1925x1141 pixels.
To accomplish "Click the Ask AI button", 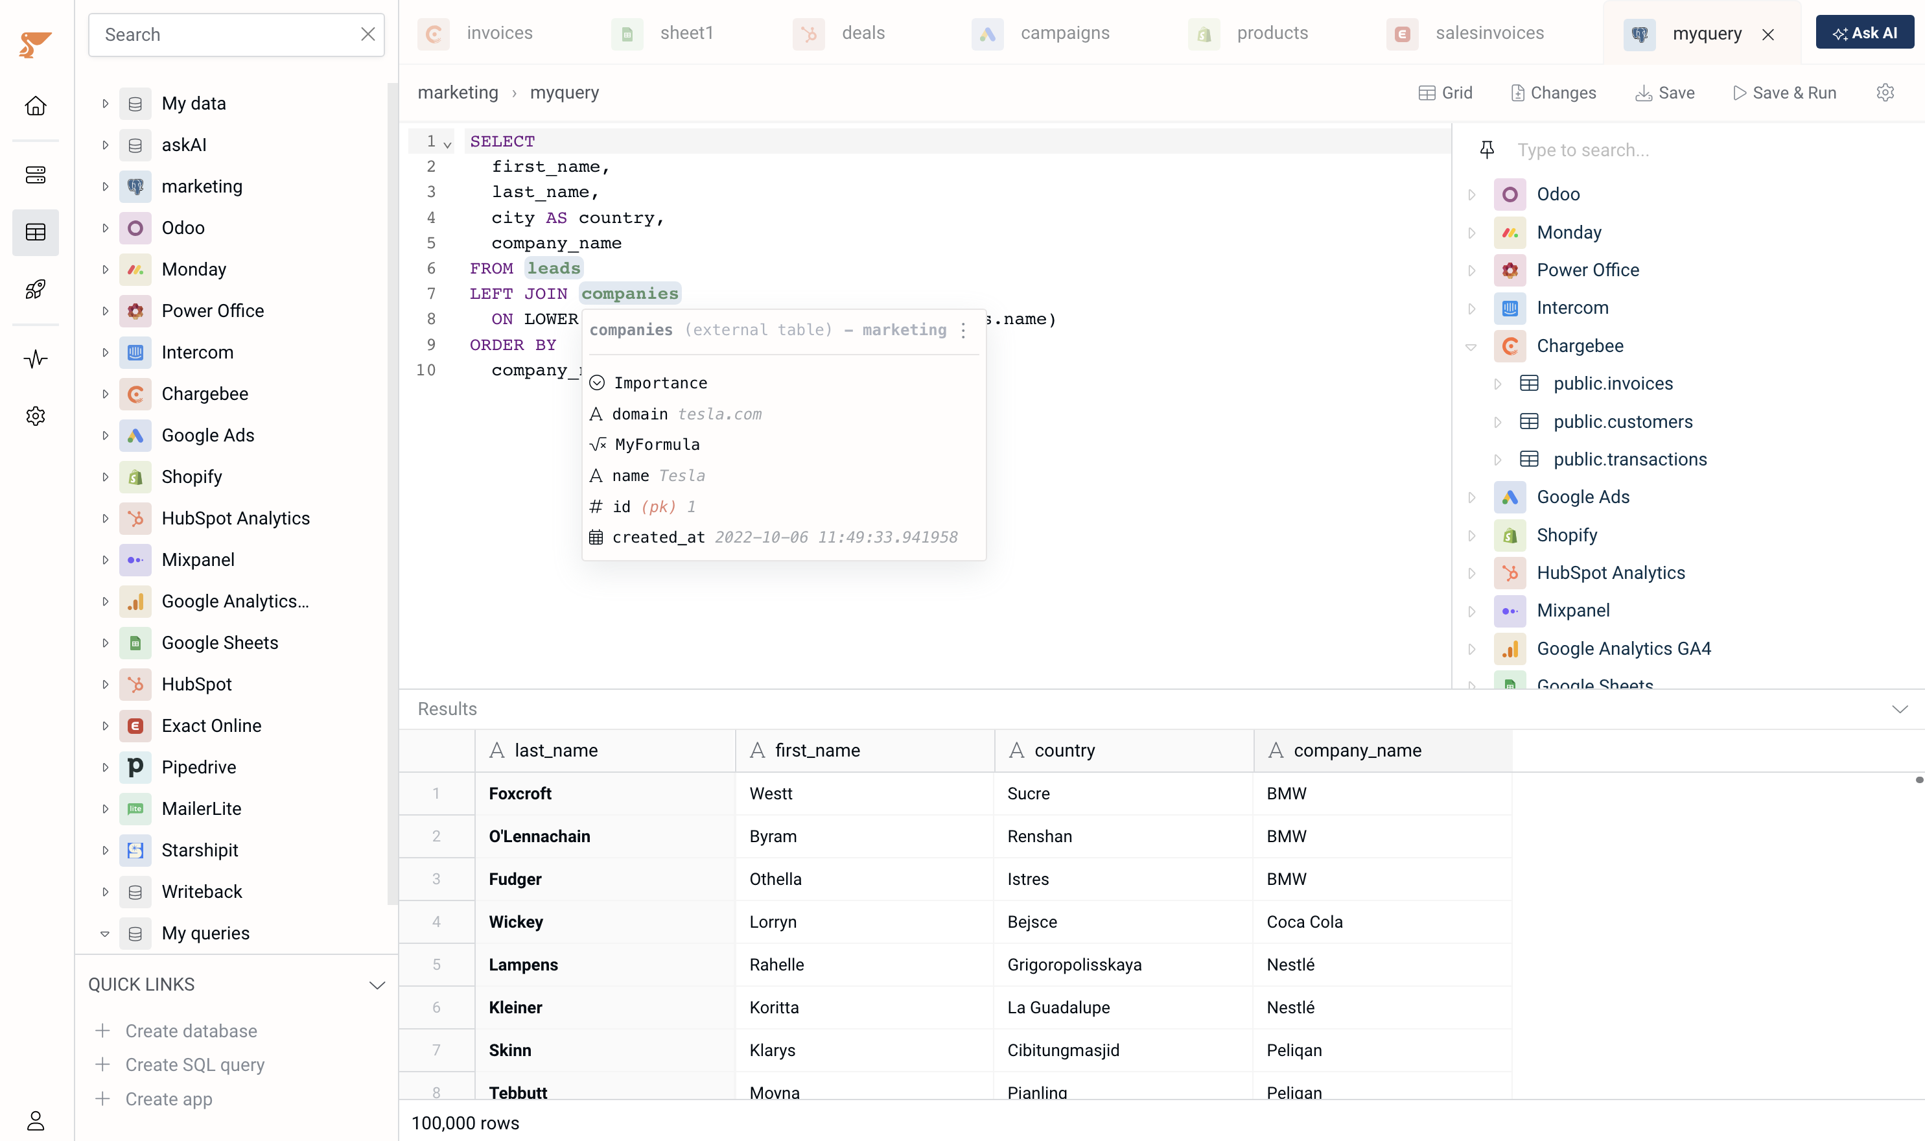I will click(x=1864, y=32).
